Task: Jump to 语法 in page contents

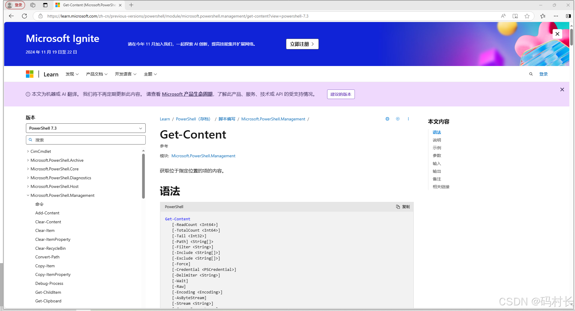Action: [437, 132]
